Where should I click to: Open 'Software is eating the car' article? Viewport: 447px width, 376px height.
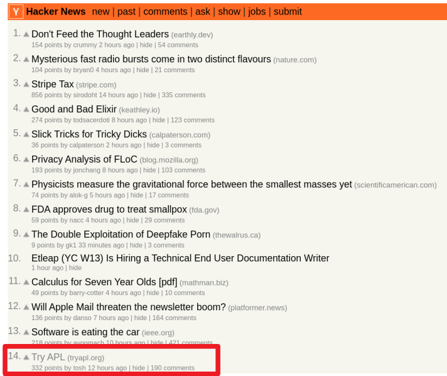(x=85, y=332)
